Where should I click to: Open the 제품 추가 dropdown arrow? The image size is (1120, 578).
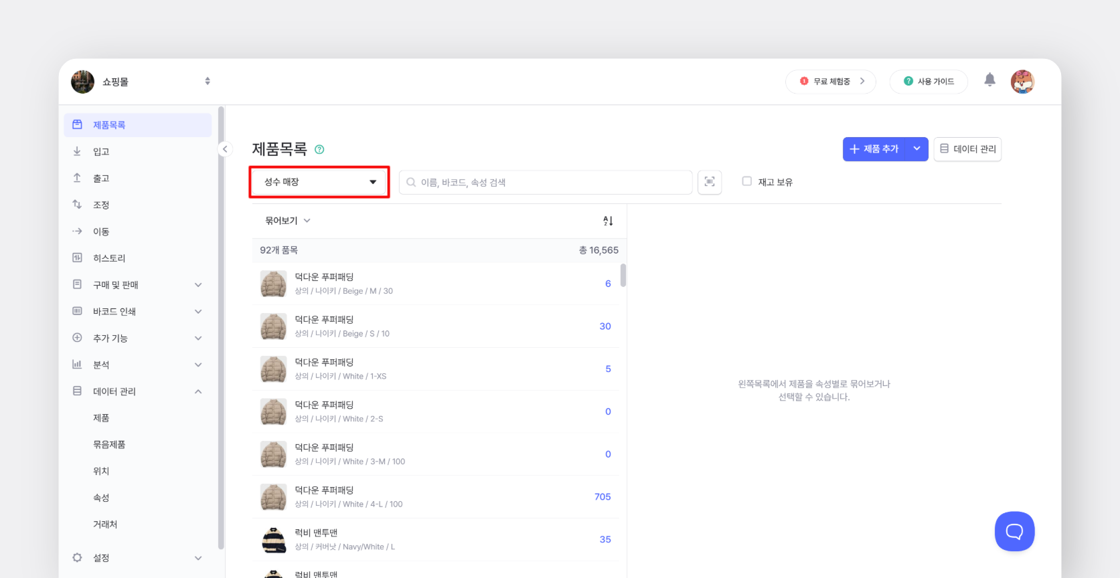[917, 149]
